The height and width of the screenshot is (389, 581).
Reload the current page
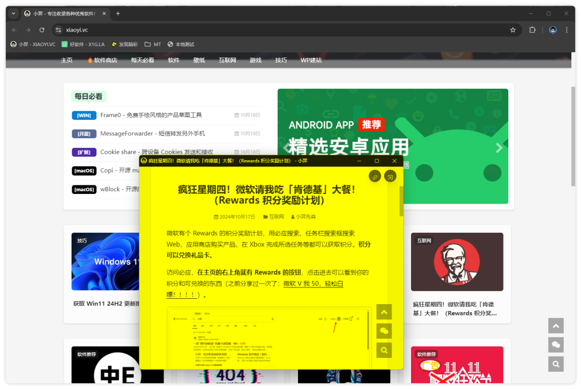coord(42,30)
